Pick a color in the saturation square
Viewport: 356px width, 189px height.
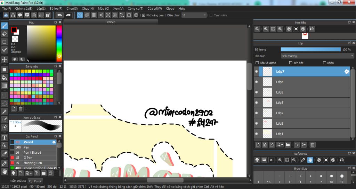(41, 43)
